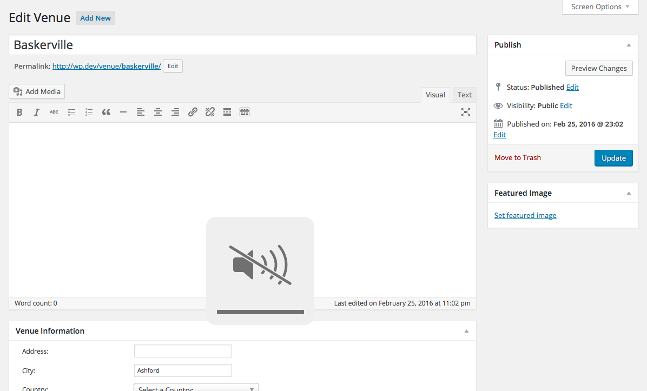The image size is (647, 391).
Task: Apply italic formatting in the editor
Action: pos(37,112)
